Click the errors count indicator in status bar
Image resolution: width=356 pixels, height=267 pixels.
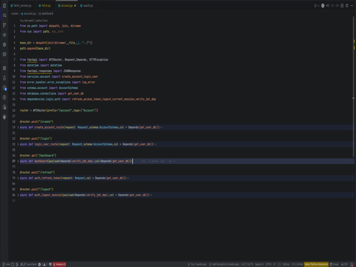(x=41, y=264)
